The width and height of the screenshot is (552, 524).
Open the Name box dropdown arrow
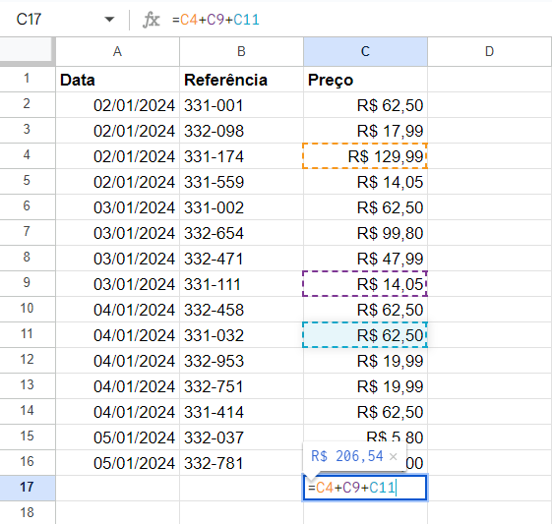(x=109, y=20)
